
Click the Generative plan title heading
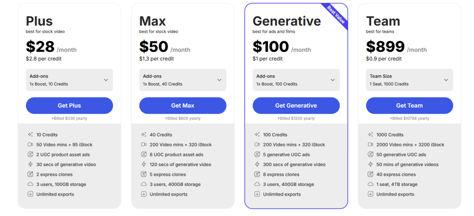click(x=287, y=21)
